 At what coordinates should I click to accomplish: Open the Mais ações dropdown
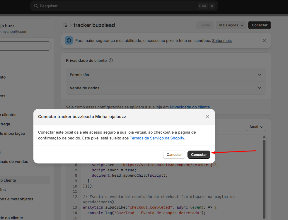(x=231, y=25)
